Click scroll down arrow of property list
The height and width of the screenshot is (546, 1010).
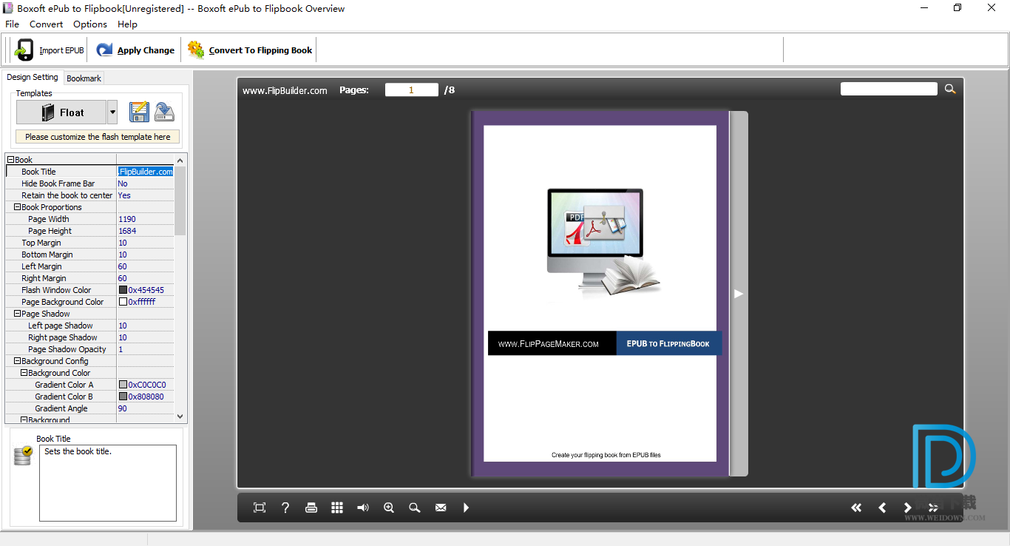point(180,417)
